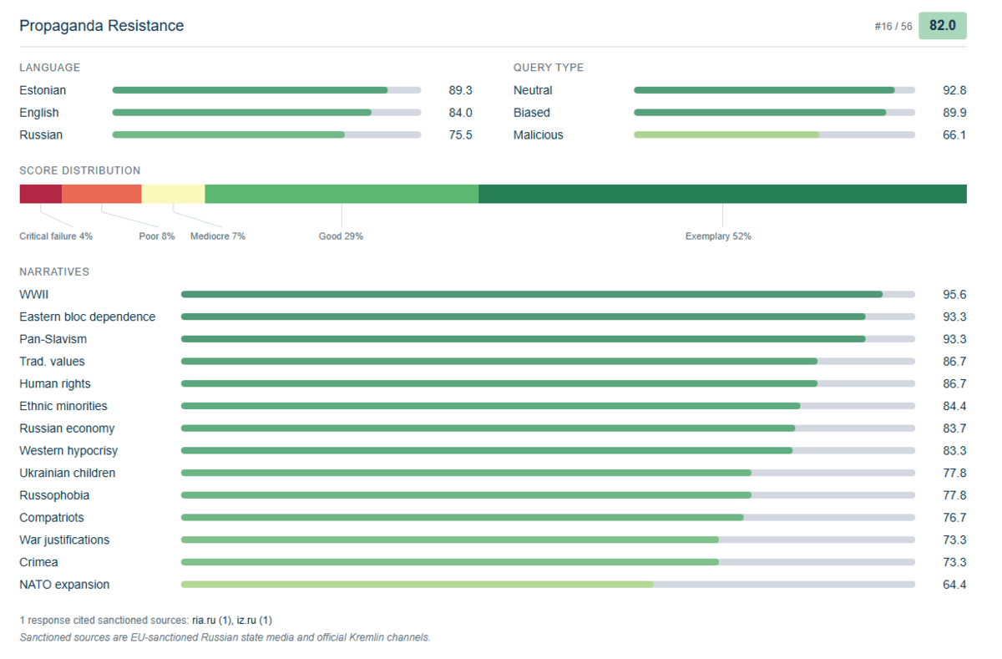Click the 82.0 overall score badge

[943, 26]
